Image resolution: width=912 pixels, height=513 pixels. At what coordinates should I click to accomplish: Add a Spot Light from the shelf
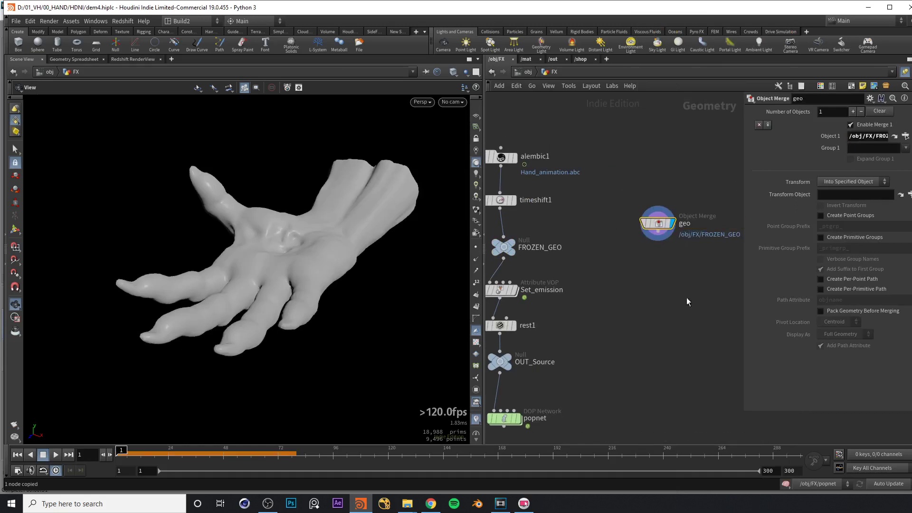(490, 45)
